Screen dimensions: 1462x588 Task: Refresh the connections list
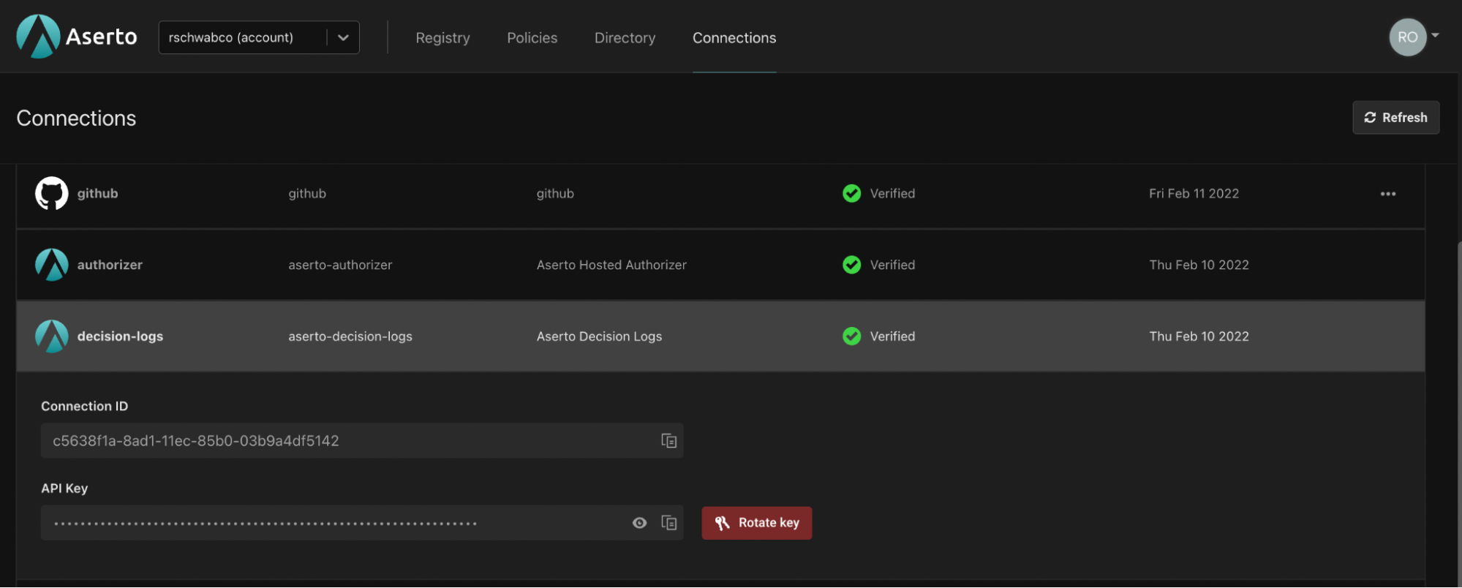pos(1395,117)
